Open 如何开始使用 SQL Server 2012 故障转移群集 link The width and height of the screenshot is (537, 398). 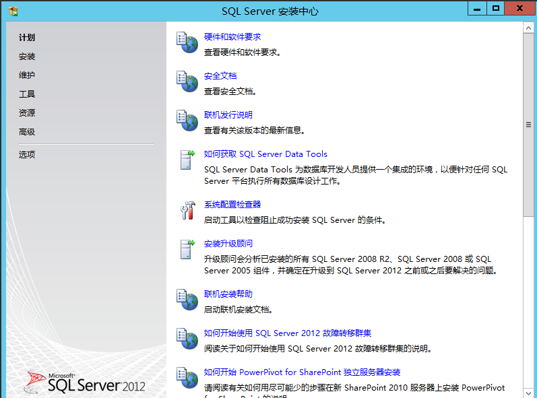click(288, 333)
